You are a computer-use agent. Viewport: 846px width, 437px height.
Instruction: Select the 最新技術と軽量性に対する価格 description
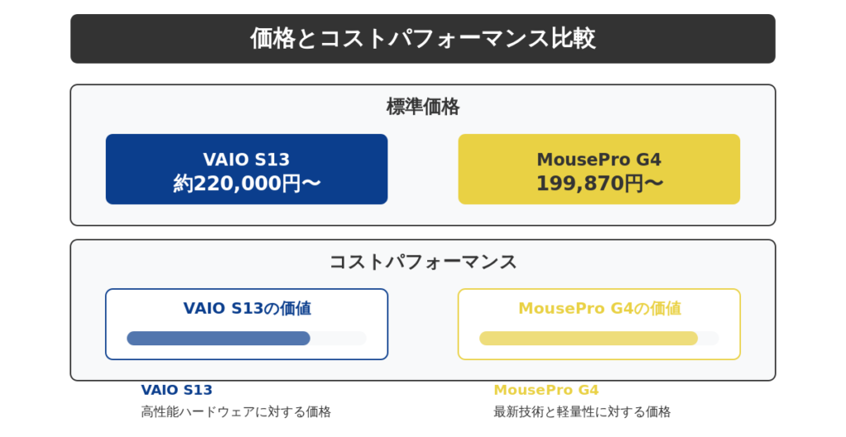click(582, 412)
